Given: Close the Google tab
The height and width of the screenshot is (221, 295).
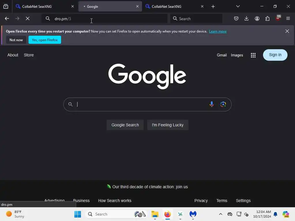Looking at the screenshot, I should point(137,6).
